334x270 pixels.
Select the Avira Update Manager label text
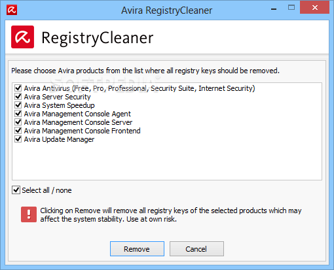tap(59, 139)
